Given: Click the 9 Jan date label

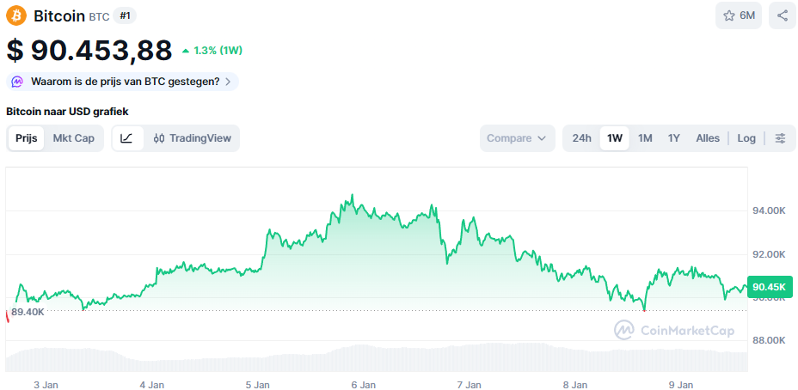Looking at the screenshot, I should coord(681,385).
